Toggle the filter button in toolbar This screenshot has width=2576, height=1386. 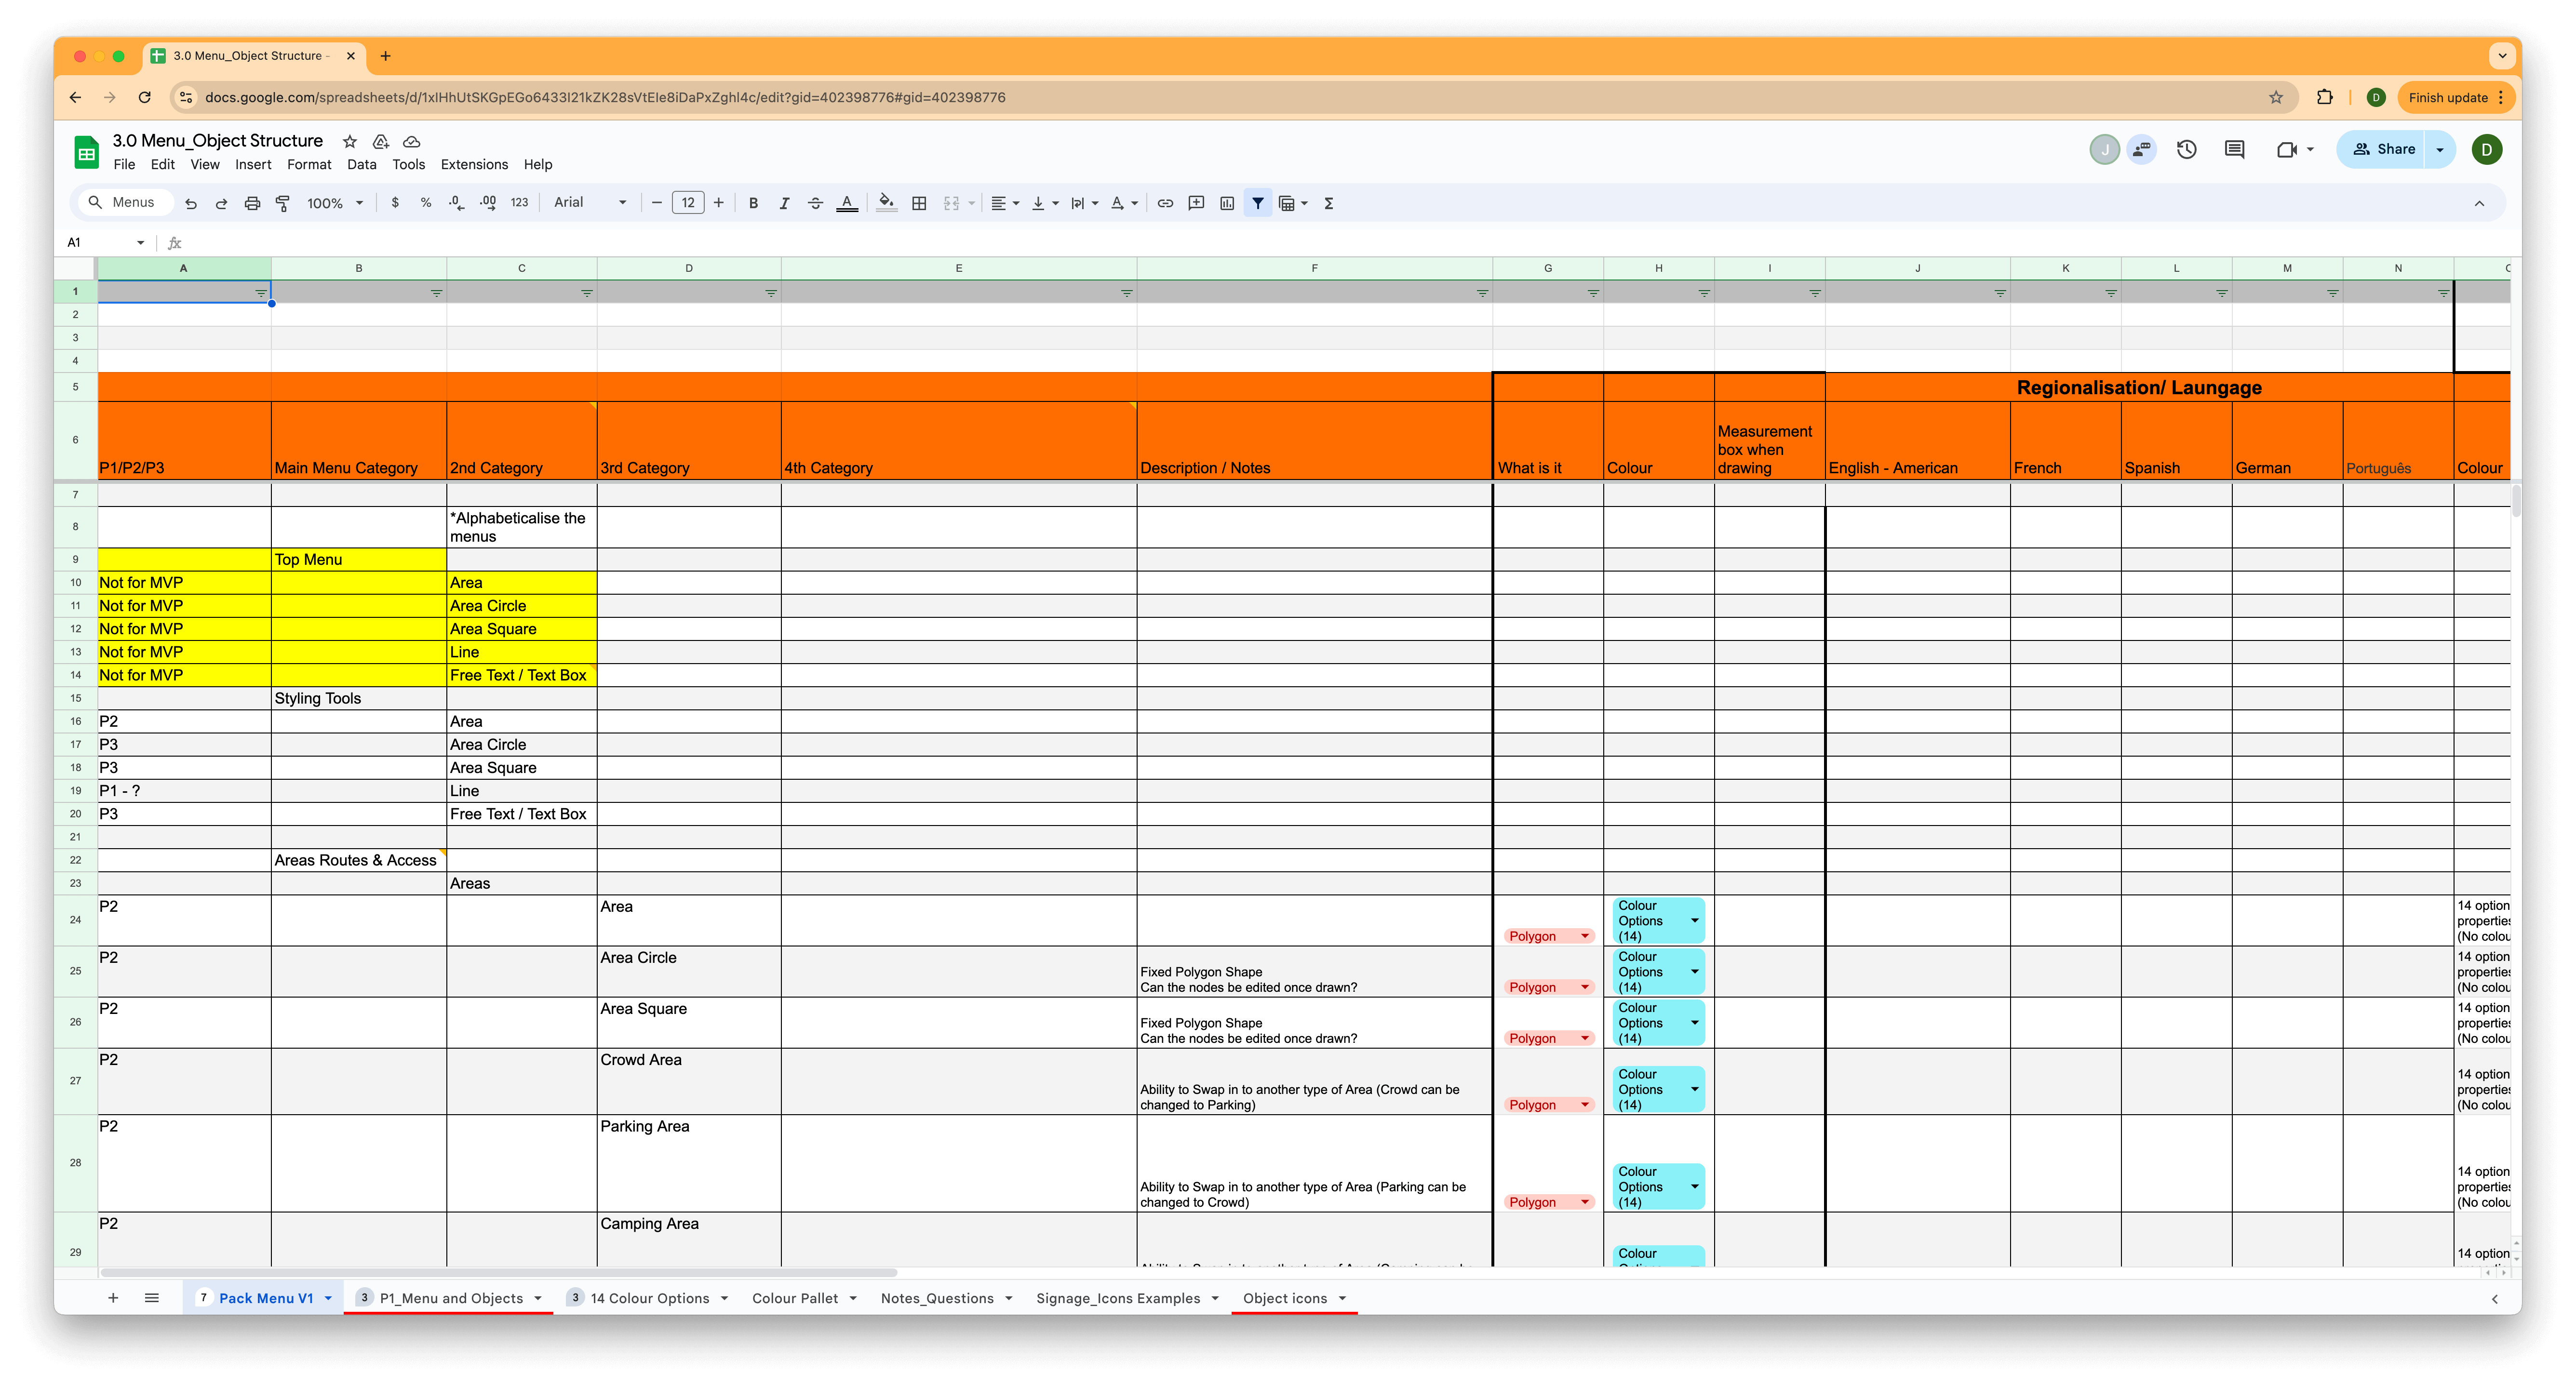coord(1258,203)
